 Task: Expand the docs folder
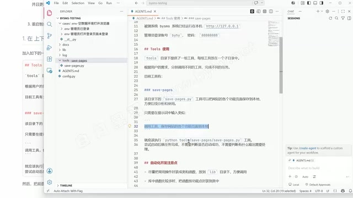click(60, 45)
